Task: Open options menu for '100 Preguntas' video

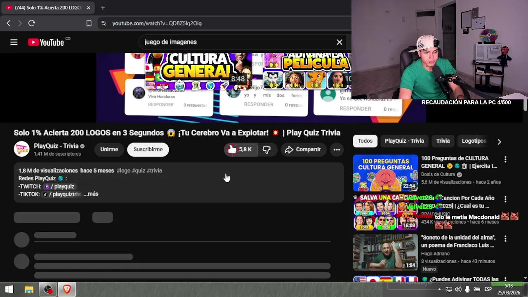Action: (x=505, y=159)
